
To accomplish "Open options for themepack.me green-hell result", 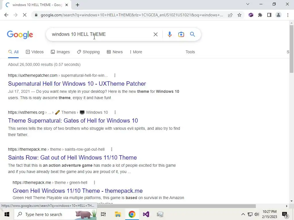I will click(x=94, y=182).
